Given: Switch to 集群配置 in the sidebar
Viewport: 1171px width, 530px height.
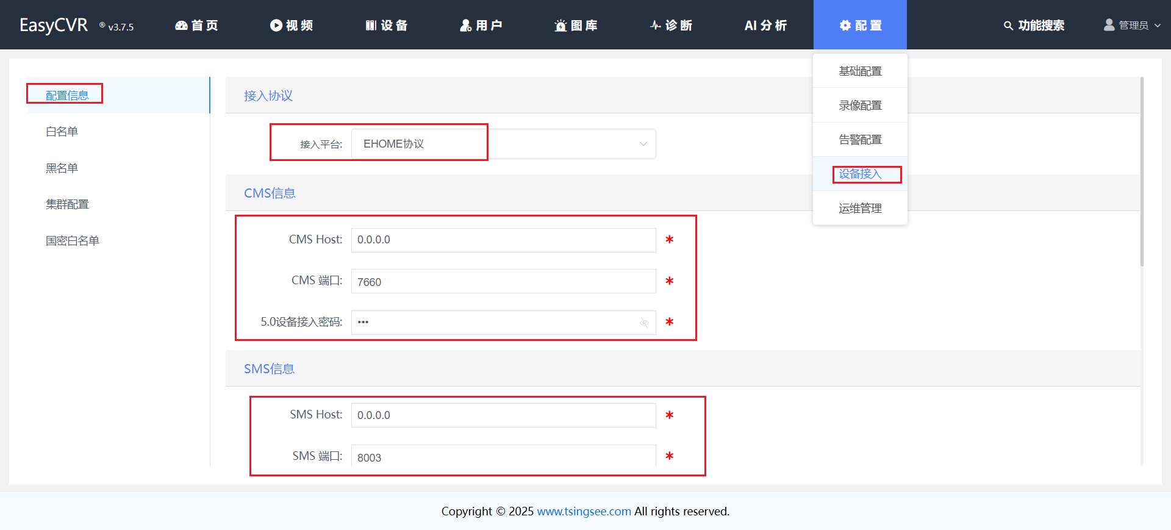Looking at the screenshot, I should click(67, 204).
